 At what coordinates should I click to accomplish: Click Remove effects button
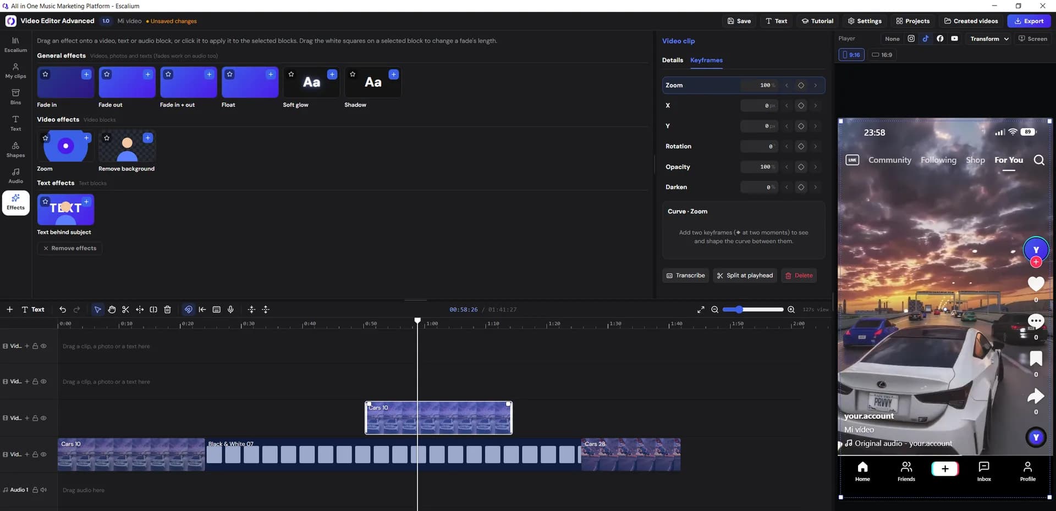click(x=70, y=248)
